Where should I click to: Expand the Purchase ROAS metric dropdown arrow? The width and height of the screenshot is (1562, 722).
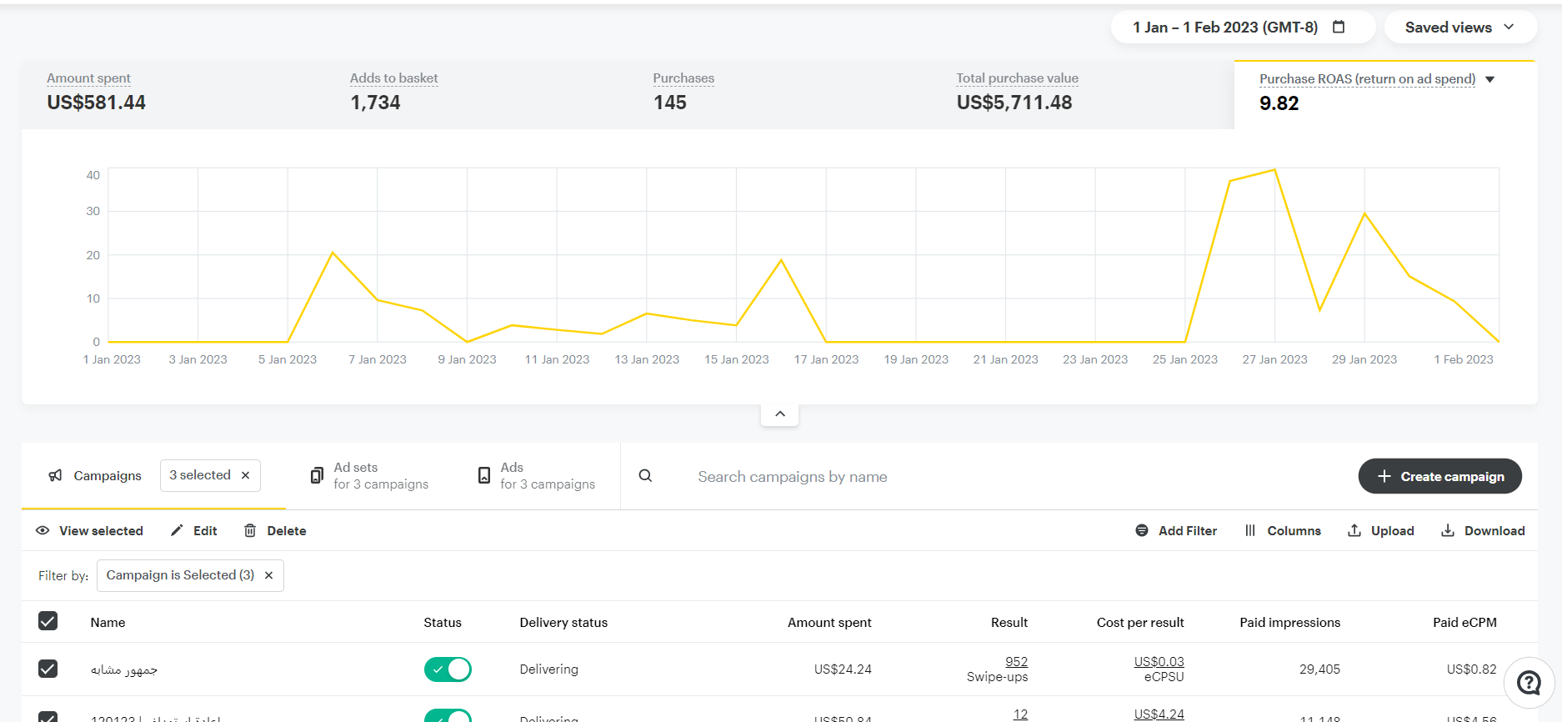point(1490,80)
